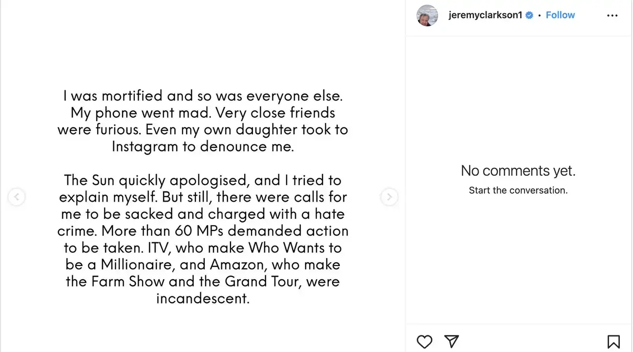This screenshot has width=633, height=352.
Task: Click the "No comments yet." heading
Action: tap(518, 171)
